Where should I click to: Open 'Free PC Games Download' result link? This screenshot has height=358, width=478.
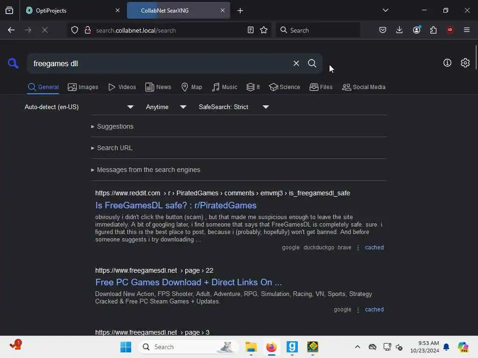click(189, 282)
